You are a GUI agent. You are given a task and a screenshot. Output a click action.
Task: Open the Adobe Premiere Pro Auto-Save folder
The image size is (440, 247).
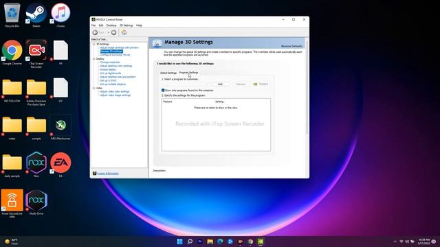tap(36, 92)
